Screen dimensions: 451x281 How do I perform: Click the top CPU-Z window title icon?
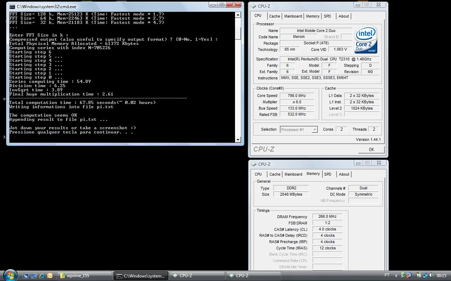253,6
